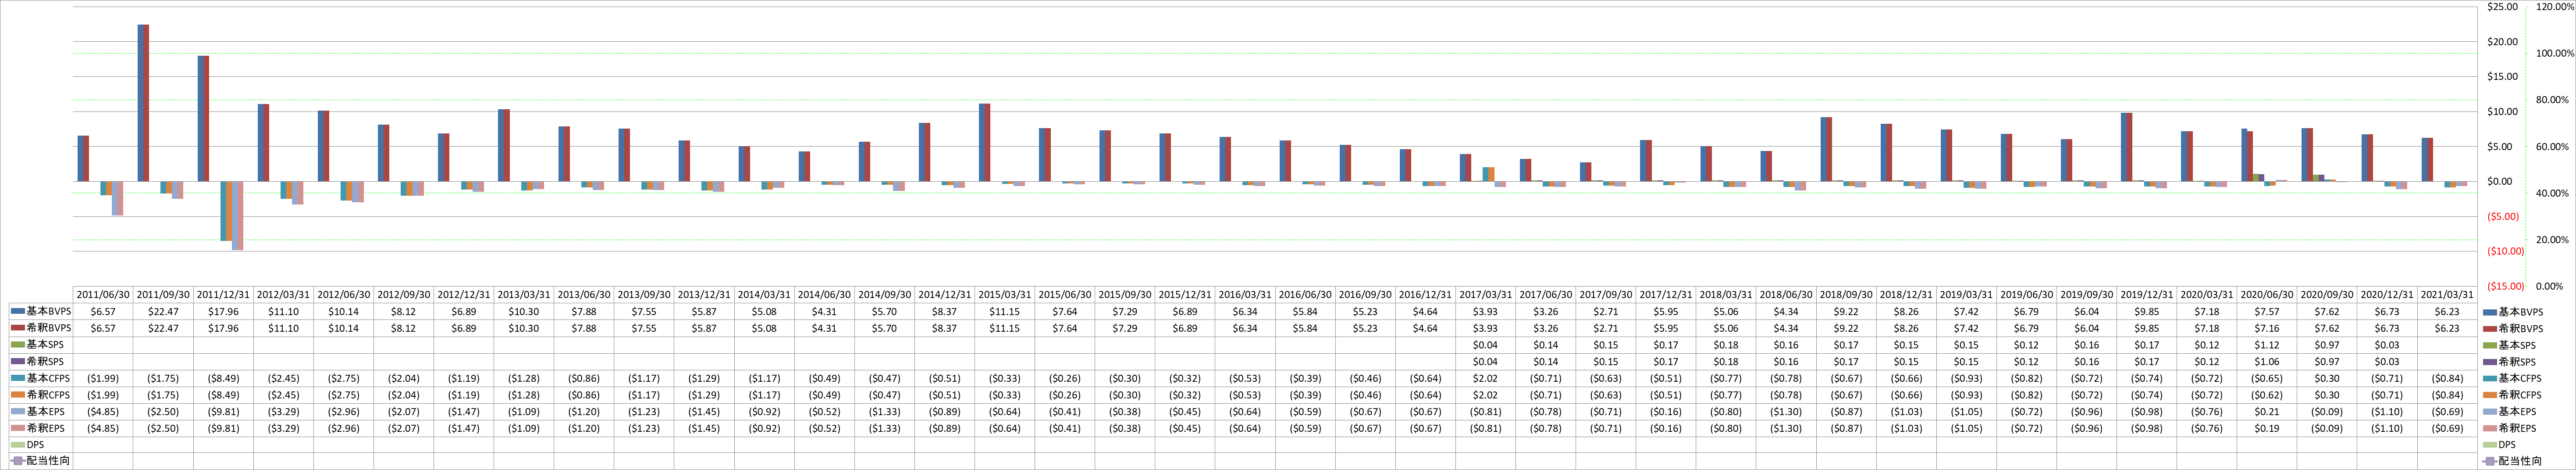Select 希釈EPS ($9.81) cell for 2011/12/31

pyautogui.click(x=224, y=428)
